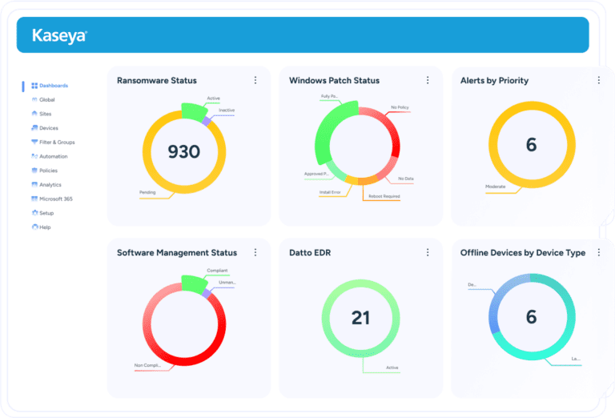Screen dimensions: 615x418
Task: Click the Policies sidebar icon
Action: 34,171
